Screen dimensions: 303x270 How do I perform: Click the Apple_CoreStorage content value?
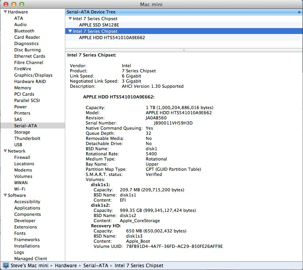click(140, 221)
